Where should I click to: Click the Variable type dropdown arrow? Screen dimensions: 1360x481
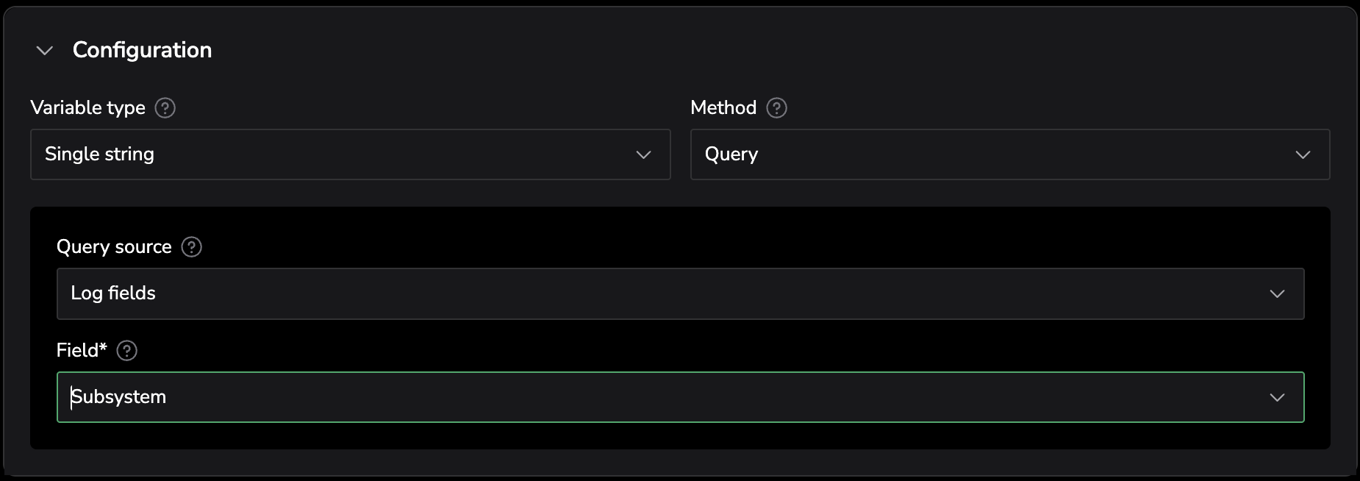pyautogui.click(x=643, y=154)
